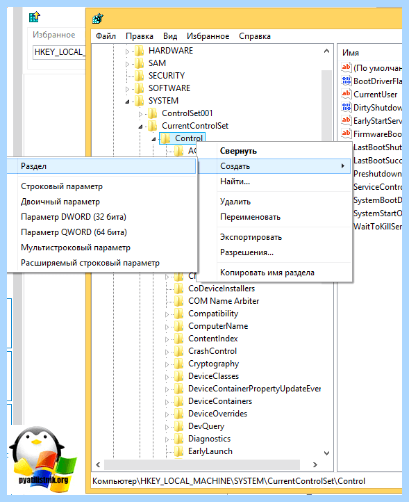
Task: Choose Параметр QWORD (64 бита)
Action: click(101, 232)
